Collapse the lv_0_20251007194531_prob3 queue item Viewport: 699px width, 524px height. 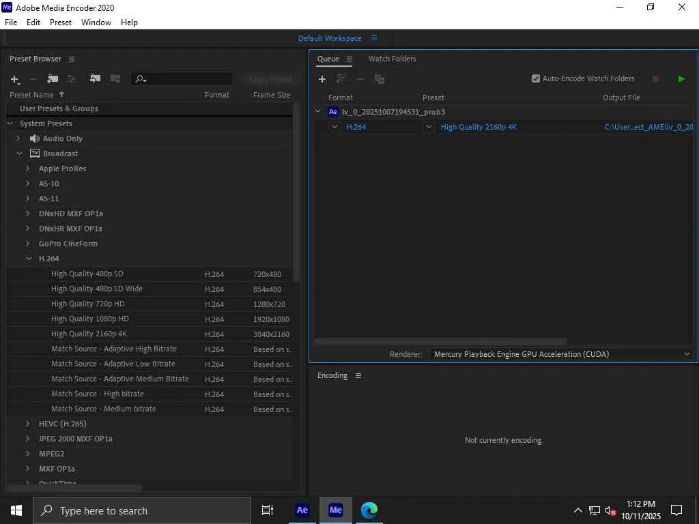point(318,111)
